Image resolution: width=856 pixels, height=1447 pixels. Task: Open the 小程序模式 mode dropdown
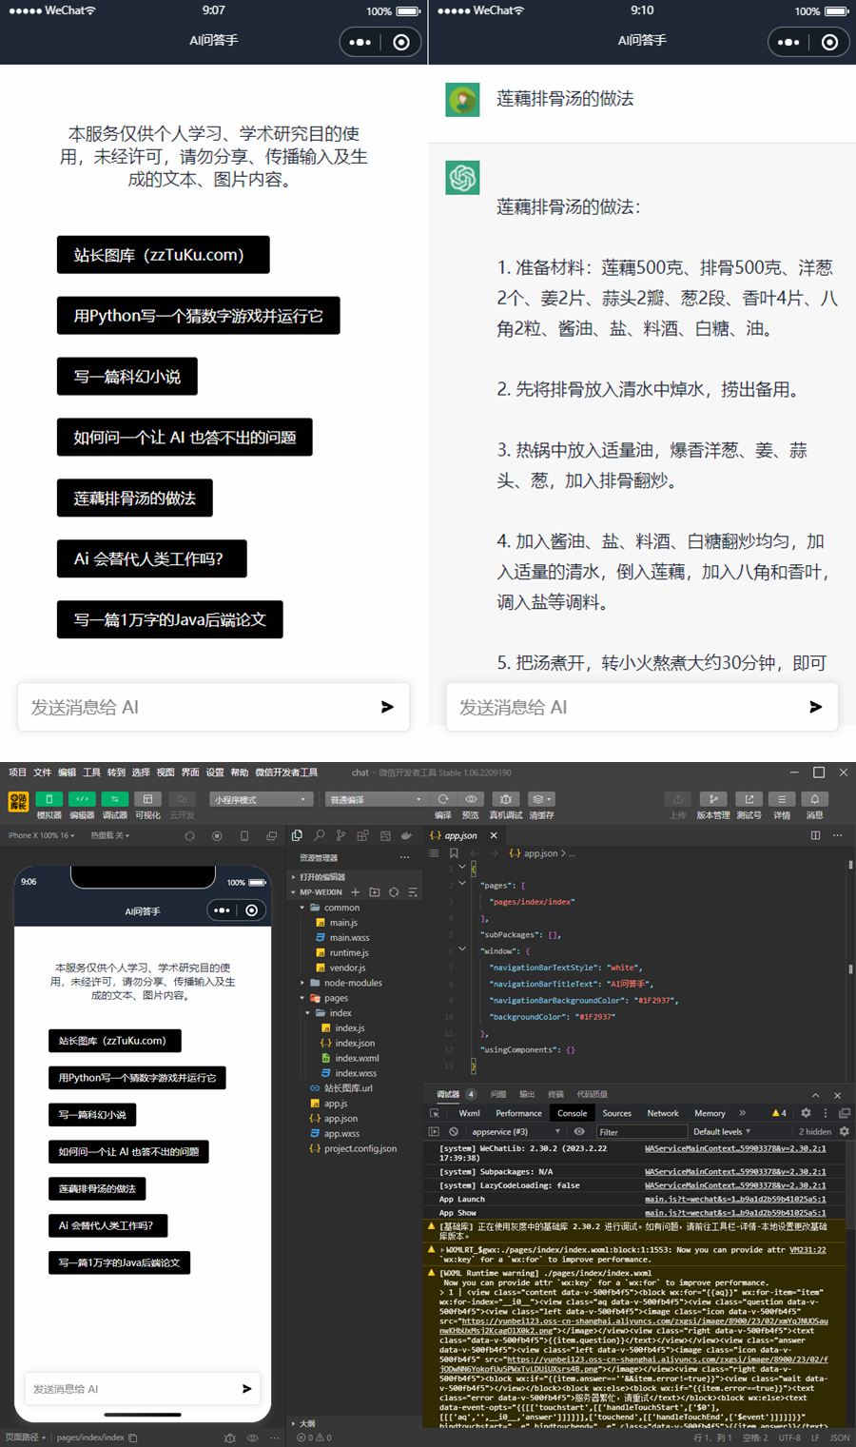pos(261,799)
